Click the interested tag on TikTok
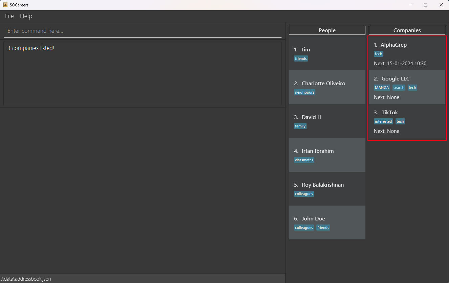 [x=383, y=121]
